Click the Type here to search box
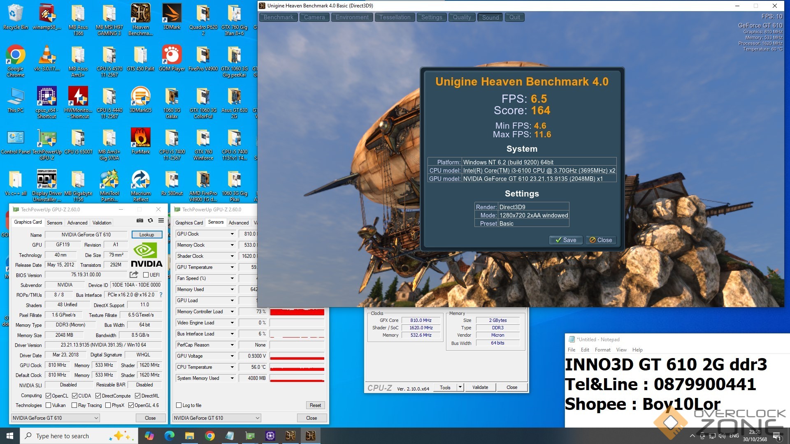Viewport: 790px width, 444px height. 63,436
